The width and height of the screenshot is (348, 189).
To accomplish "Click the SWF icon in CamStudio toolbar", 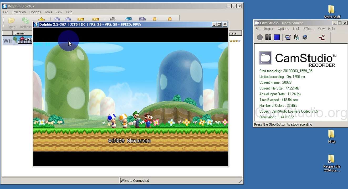I will (x=305, y=38).
